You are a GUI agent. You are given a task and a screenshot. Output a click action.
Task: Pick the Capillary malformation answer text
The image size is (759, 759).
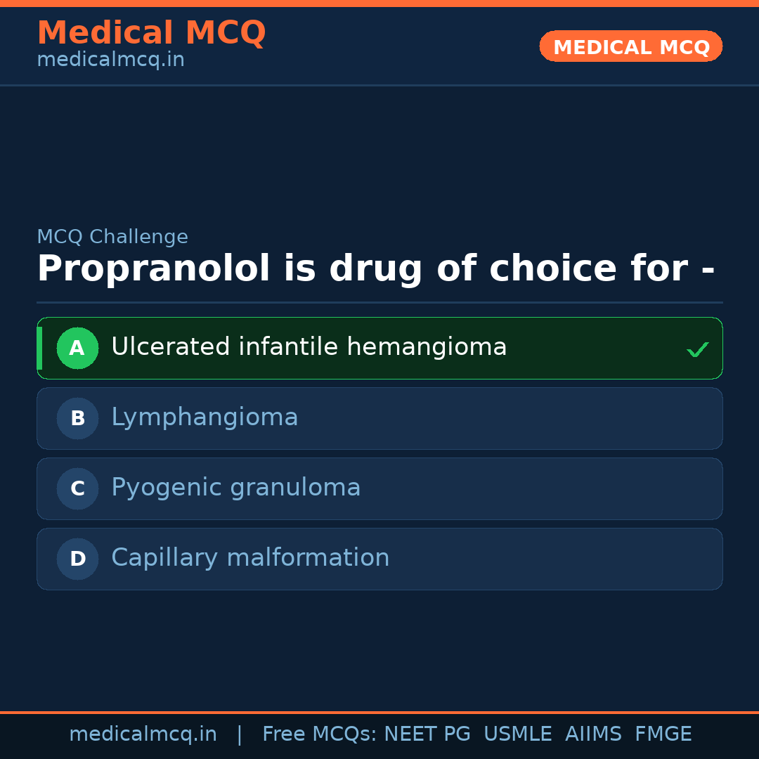click(x=250, y=558)
